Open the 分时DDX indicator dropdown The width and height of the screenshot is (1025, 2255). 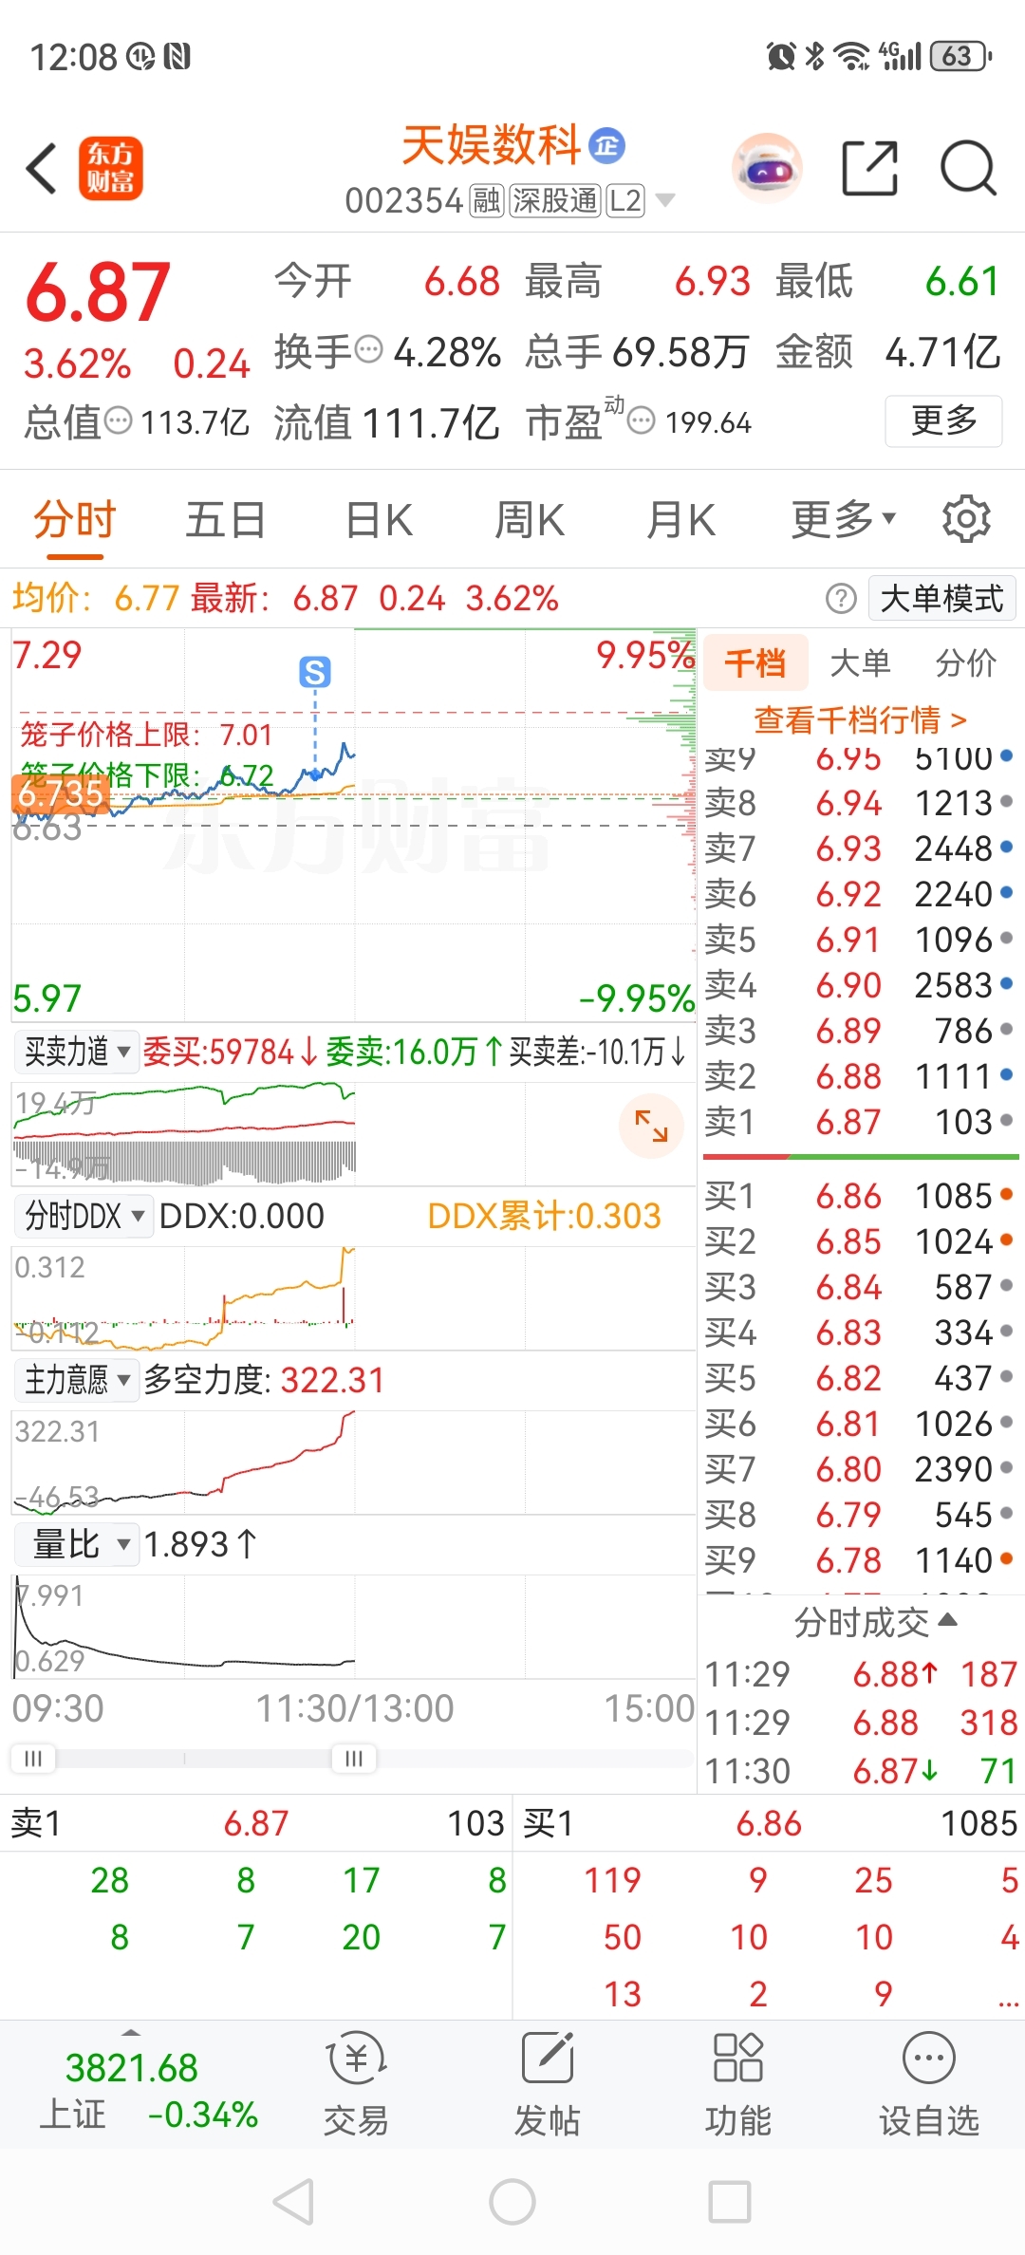pos(84,1216)
